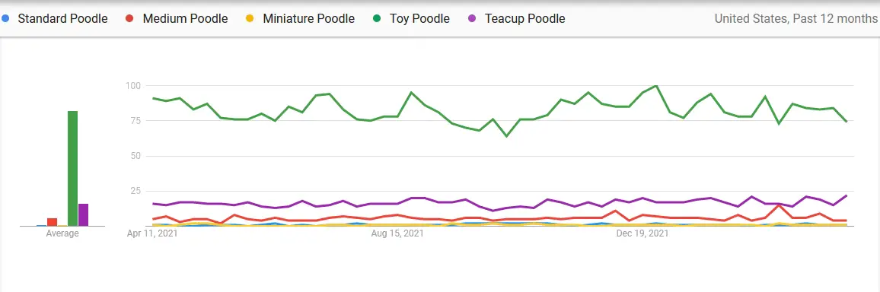Click the red Medium Poodle legend dot
880x292 pixels.
129,18
